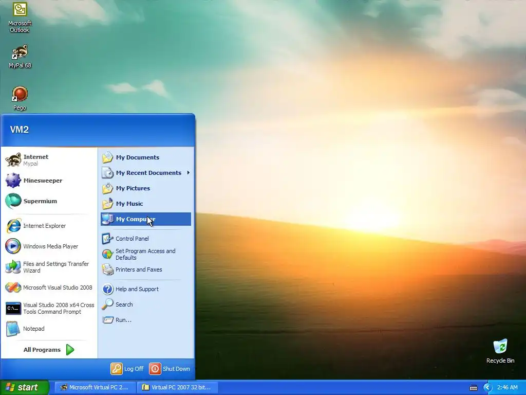Open Visual Studio 2008 x64 Cross Tools Command Prompt
Image resolution: width=526 pixels, height=395 pixels.
(x=49, y=309)
